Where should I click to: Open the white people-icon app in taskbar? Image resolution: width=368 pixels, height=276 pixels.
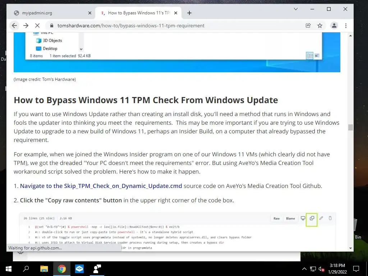tap(97, 269)
